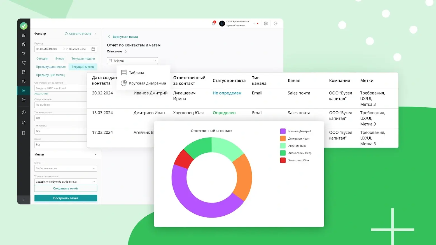Open the funnel icon in sidebar
436x245 pixels.
click(x=24, y=54)
